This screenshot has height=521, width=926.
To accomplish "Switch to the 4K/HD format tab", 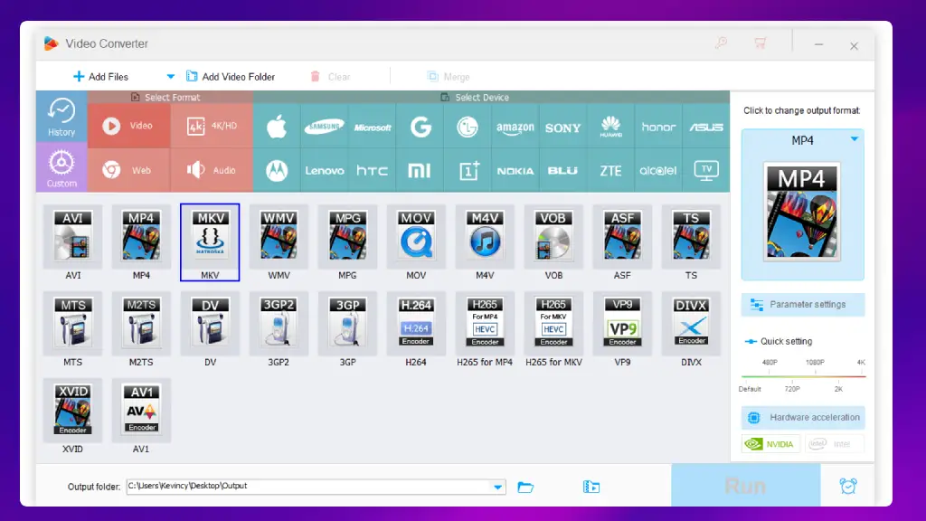I will coord(212,126).
